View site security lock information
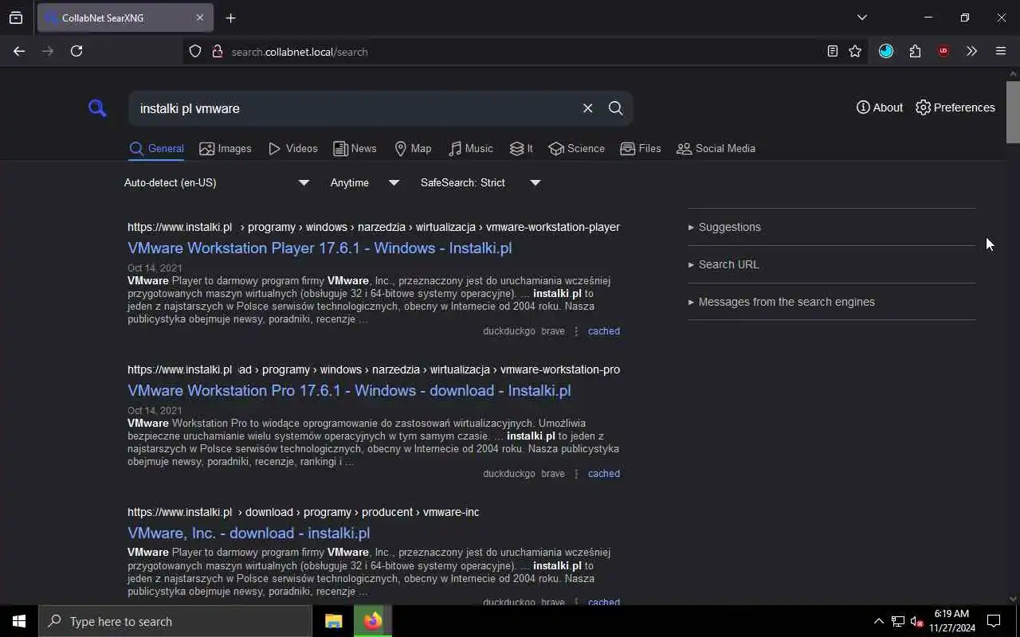The image size is (1020, 637). (217, 51)
